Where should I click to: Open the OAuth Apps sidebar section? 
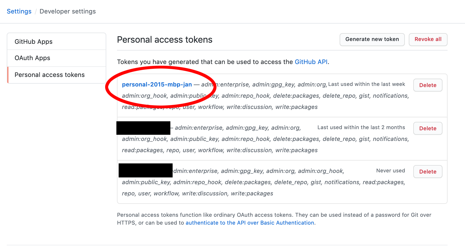[x=57, y=58]
